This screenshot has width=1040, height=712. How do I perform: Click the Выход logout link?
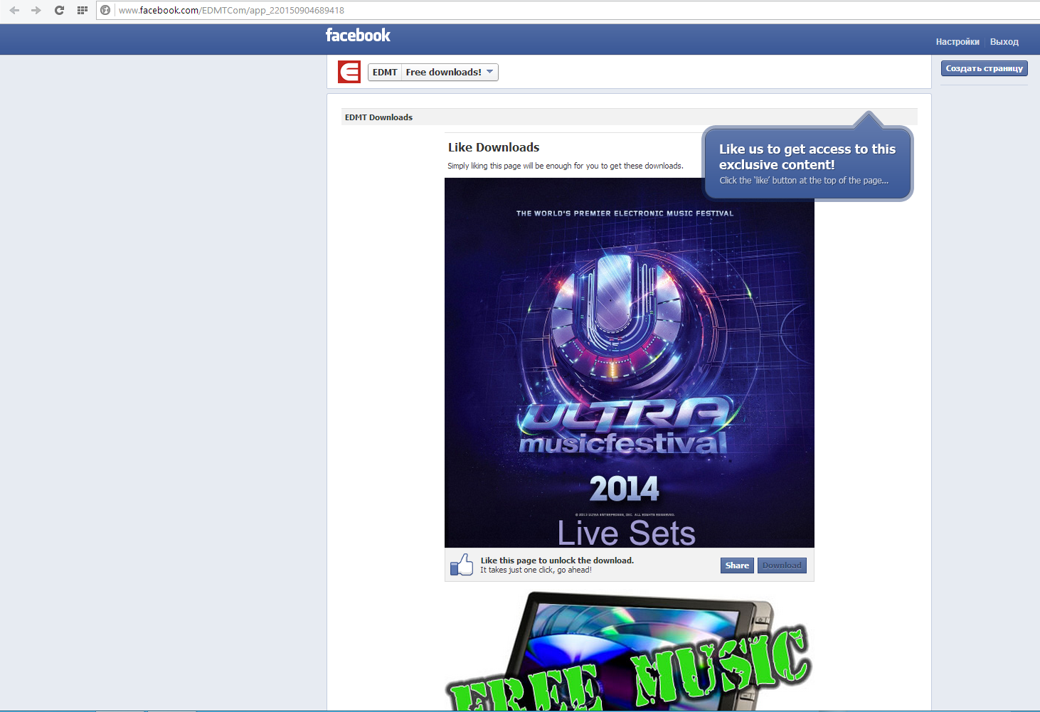point(1004,42)
